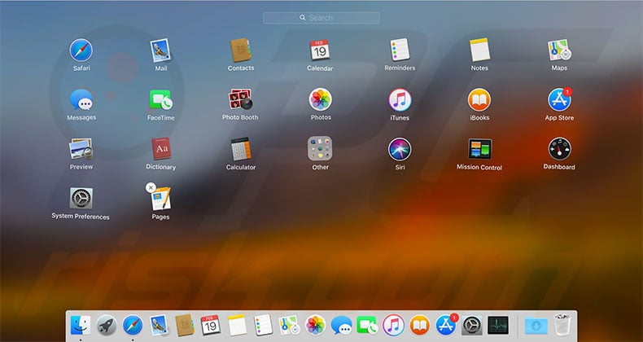This screenshot has height=342, width=643.
Task: Open Reminders from the Dock
Action: coord(263,325)
